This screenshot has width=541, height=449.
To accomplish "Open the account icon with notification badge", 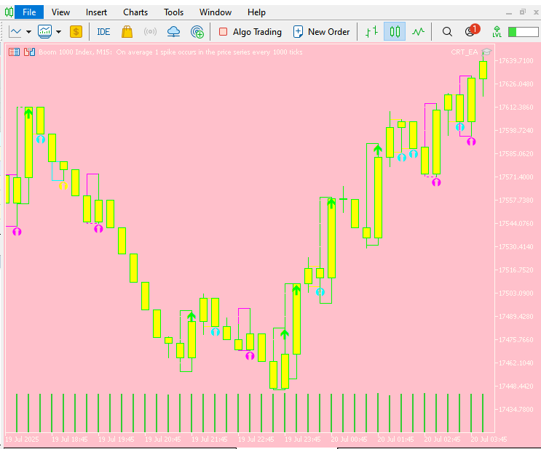I will pos(472,31).
